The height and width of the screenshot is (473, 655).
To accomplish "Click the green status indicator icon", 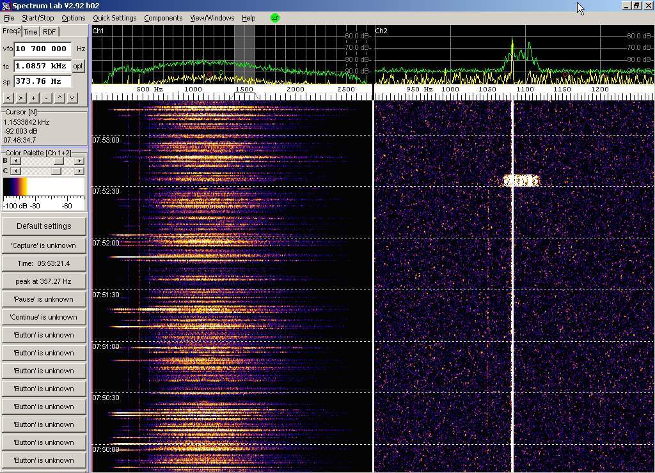I will pos(275,18).
